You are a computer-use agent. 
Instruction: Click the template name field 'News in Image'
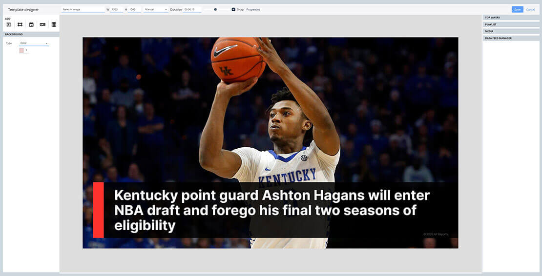tap(83, 10)
